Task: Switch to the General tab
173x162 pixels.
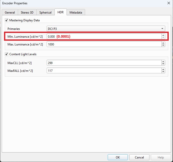Action: [x=10, y=13]
